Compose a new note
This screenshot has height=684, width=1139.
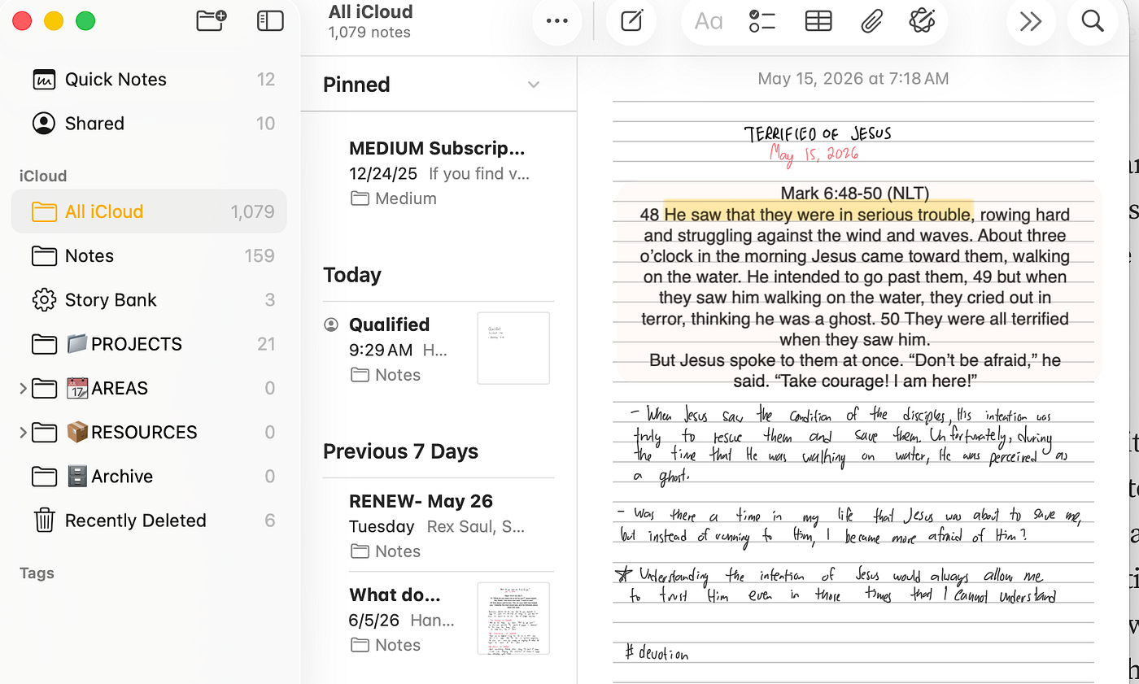click(x=632, y=21)
